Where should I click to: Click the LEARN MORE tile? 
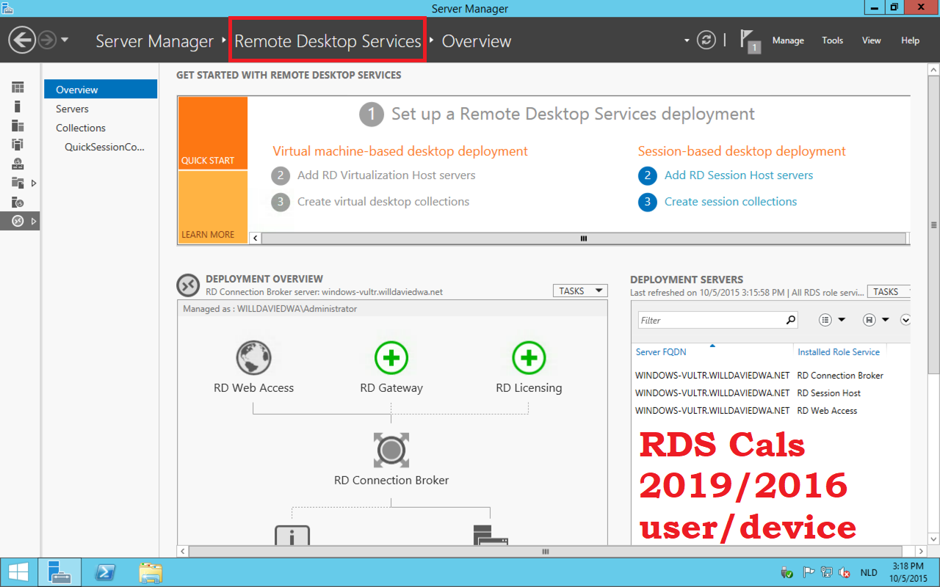tap(212, 207)
